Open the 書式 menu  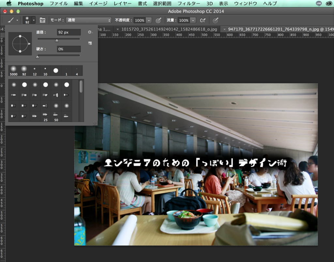click(143, 4)
